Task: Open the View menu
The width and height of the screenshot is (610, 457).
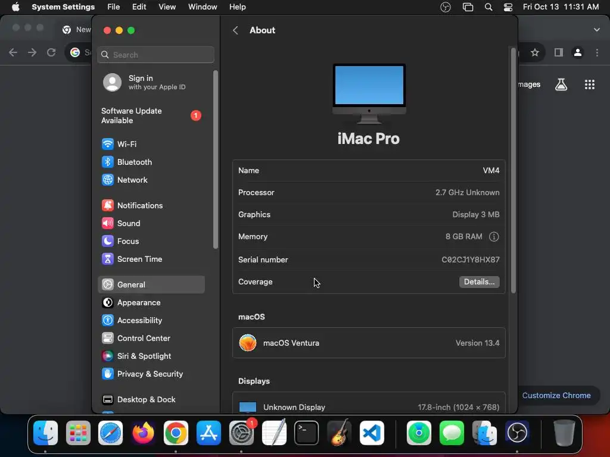Action: click(x=167, y=7)
